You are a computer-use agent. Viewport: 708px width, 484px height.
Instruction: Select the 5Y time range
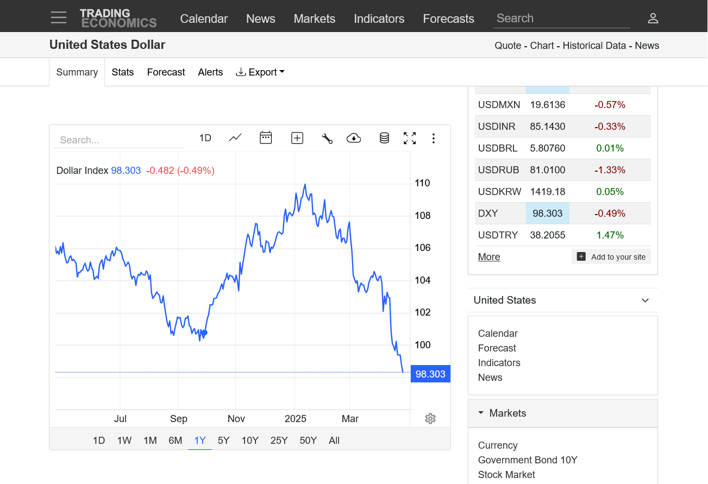click(x=223, y=441)
